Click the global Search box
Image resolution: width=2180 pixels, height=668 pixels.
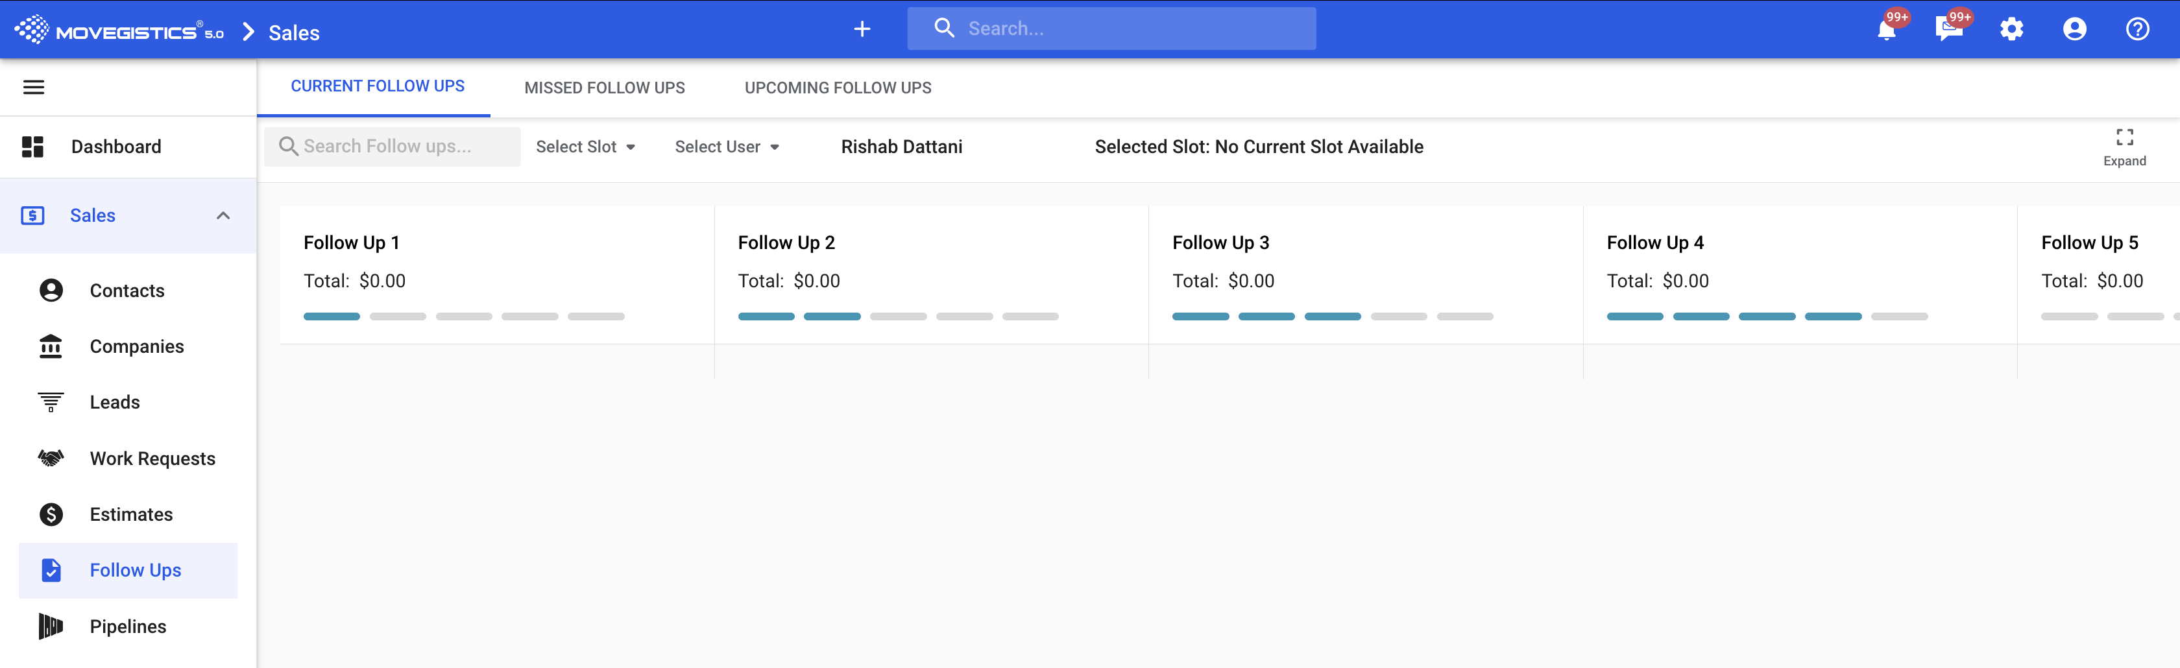tap(1126, 29)
